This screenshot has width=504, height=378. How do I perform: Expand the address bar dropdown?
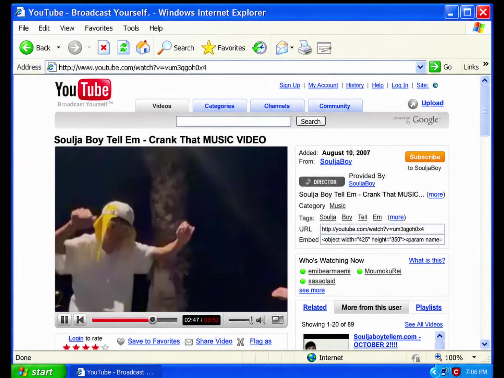(420, 67)
